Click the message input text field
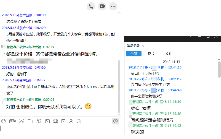 point(60,130)
